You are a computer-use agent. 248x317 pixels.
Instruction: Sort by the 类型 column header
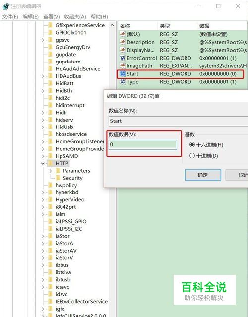tap(178, 26)
